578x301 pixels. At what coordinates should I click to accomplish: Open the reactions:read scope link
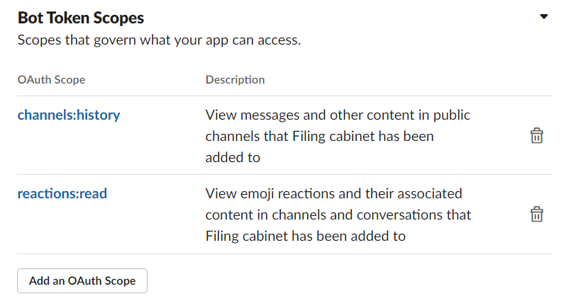[x=62, y=193]
